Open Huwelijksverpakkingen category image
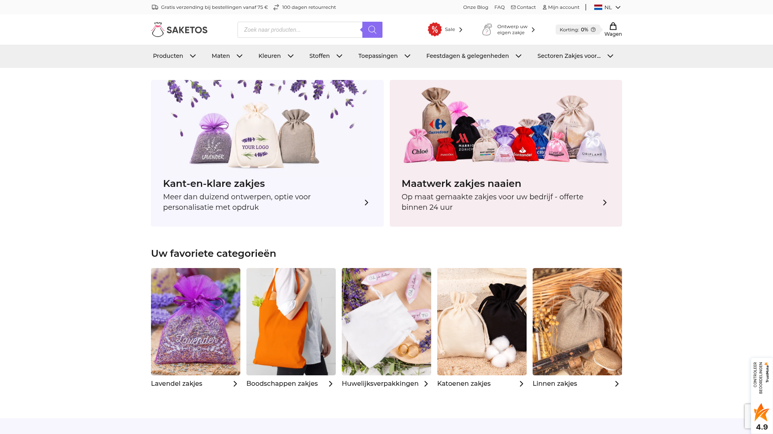The image size is (773, 434). coord(386,321)
